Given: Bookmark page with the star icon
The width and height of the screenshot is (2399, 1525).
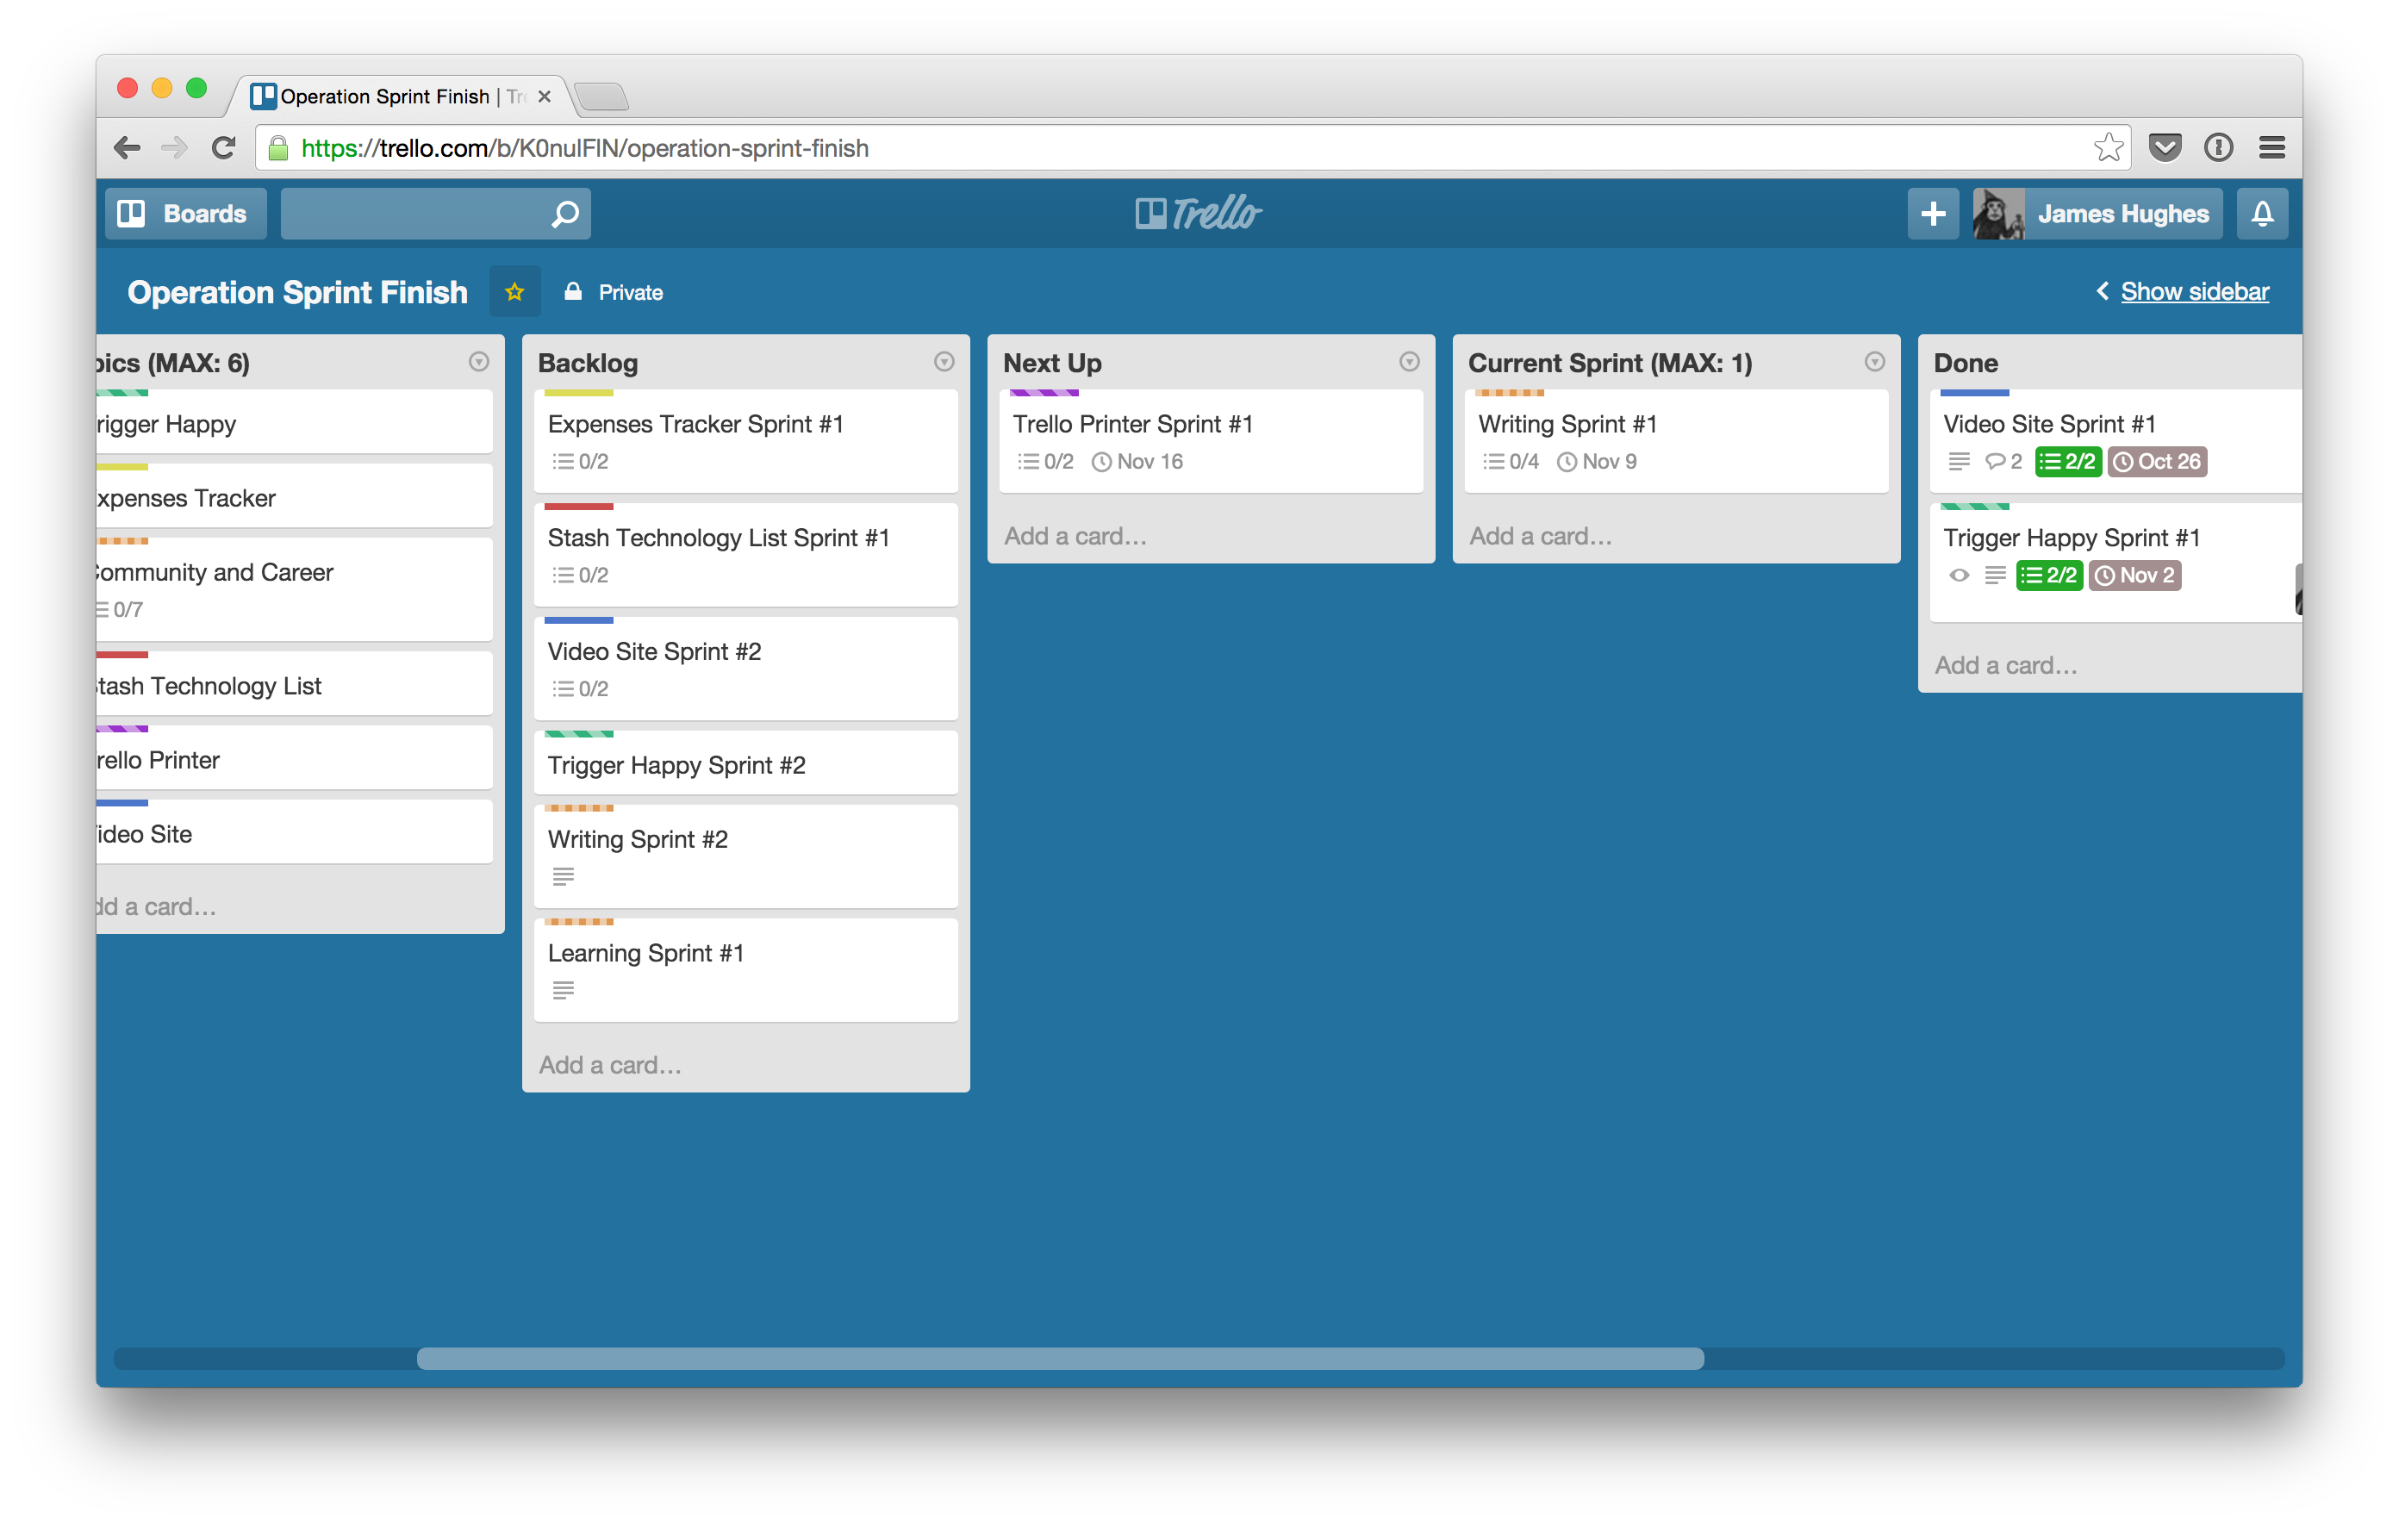Looking at the screenshot, I should click(x=2107, y=147).
